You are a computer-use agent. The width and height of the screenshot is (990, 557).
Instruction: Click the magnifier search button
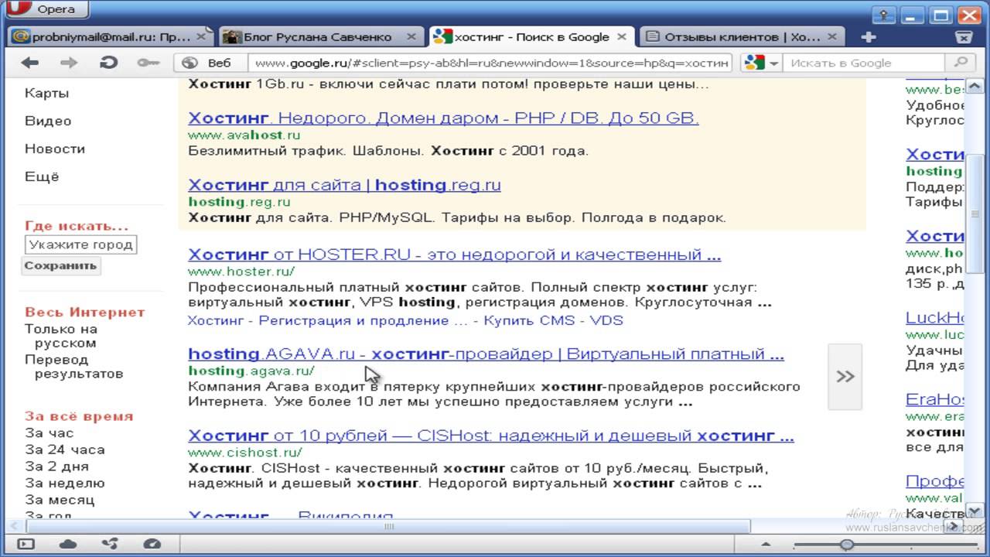pyautogui.click(x=960, y=63)
